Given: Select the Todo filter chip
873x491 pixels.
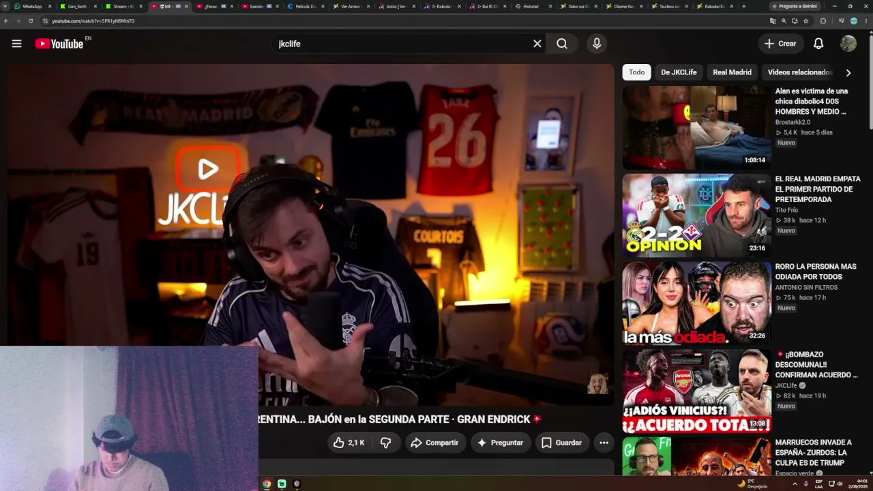Looking at the screenshot, I should (636, 72).
